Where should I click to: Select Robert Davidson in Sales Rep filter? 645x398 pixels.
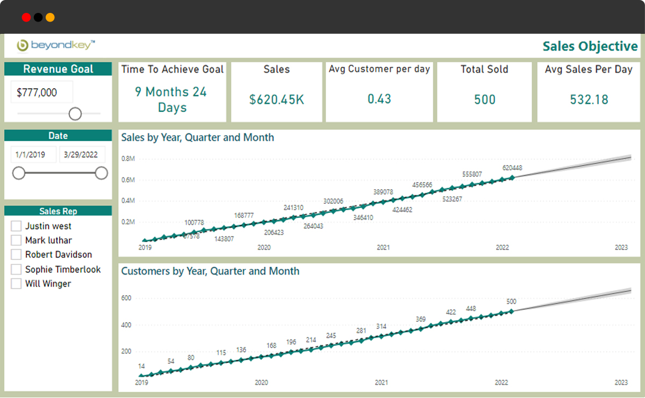pos(16,255)
